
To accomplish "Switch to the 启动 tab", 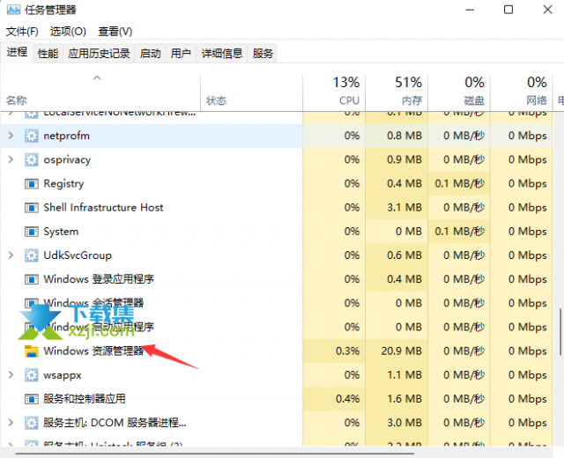I will coord(150,54).
